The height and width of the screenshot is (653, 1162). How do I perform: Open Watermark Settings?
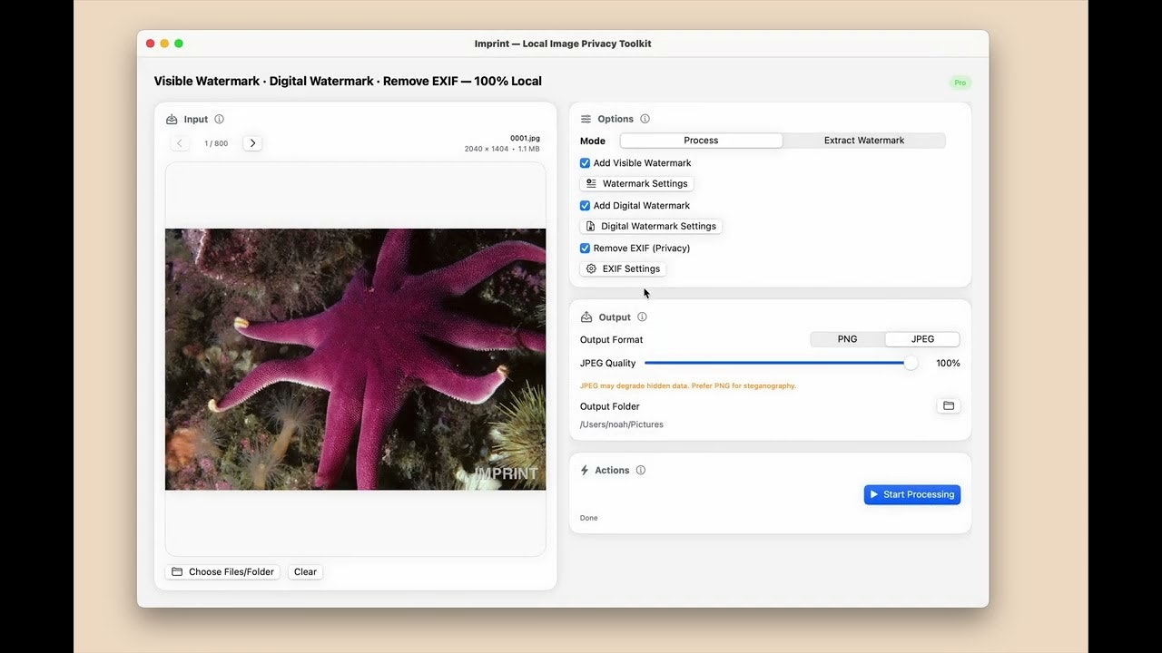[637, 183]
